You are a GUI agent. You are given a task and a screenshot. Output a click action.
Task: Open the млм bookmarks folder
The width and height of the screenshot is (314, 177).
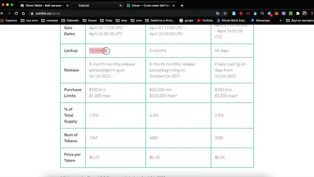136,21
